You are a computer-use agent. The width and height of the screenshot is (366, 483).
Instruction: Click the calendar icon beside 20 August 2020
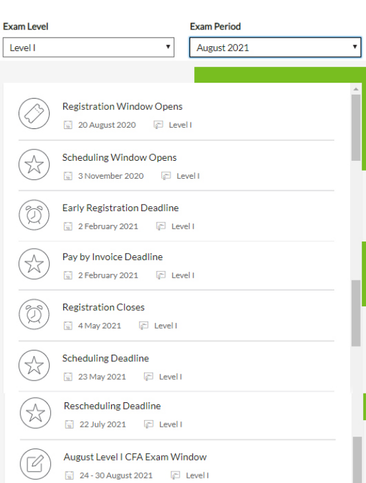click(x=67, y=125)
